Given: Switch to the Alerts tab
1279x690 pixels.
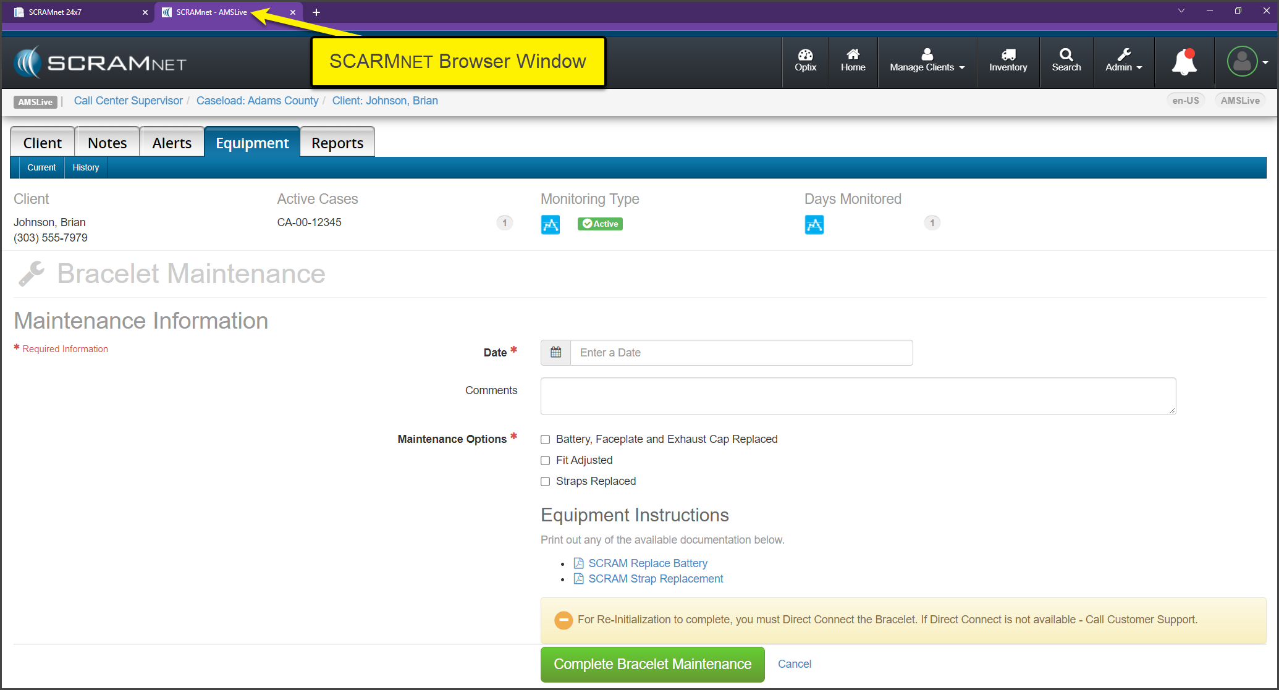Looking at the screenshot, I should [x=172, y=143].
